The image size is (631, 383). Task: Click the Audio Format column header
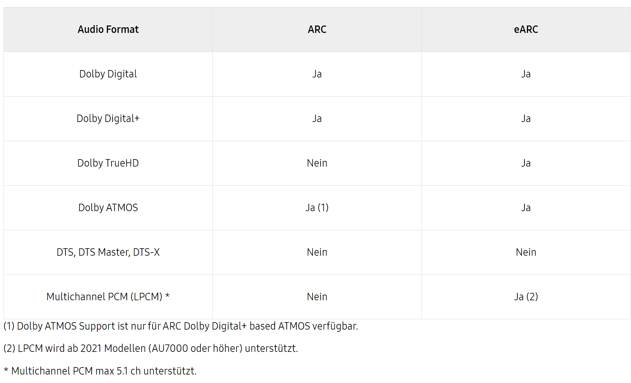(x=108, y=29)
